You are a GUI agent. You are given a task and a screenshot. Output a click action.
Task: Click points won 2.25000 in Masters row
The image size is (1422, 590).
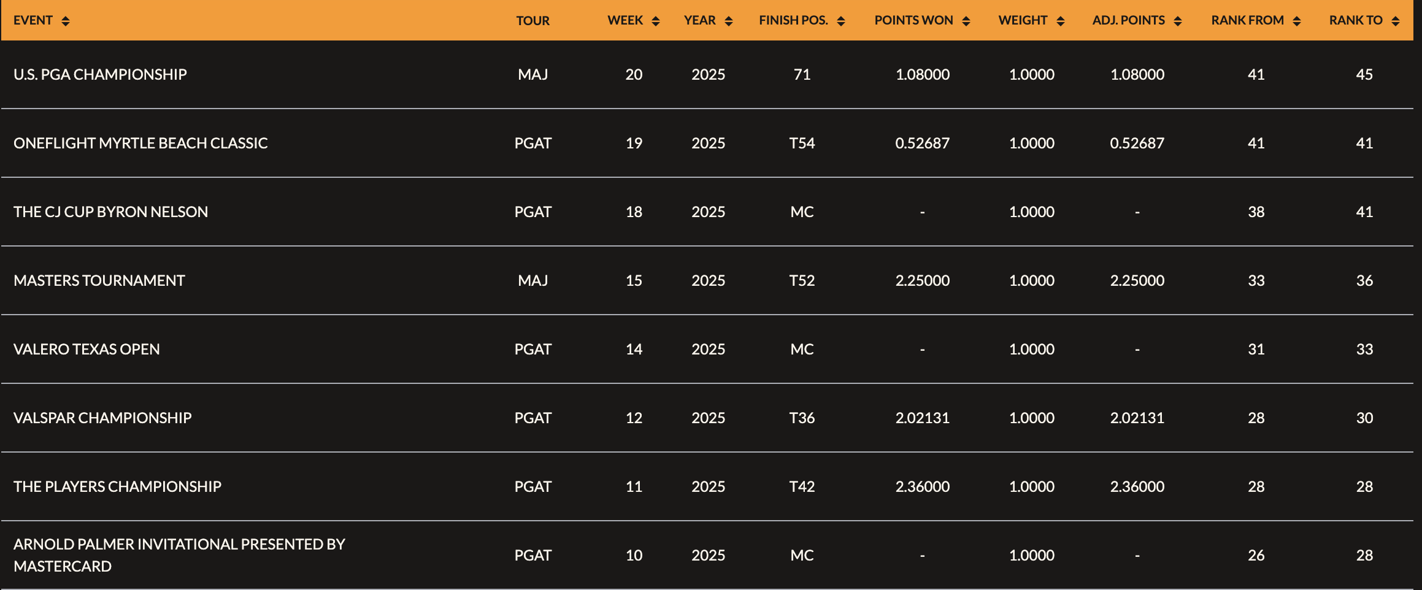(x=923, y=280)
